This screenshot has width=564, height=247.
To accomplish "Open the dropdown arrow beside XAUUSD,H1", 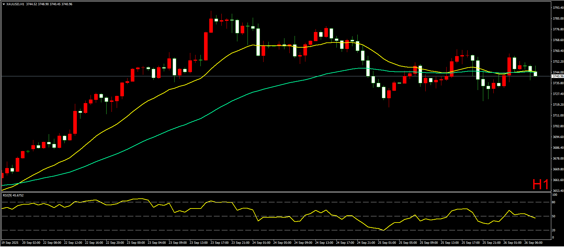I will [x=4, y=4].
